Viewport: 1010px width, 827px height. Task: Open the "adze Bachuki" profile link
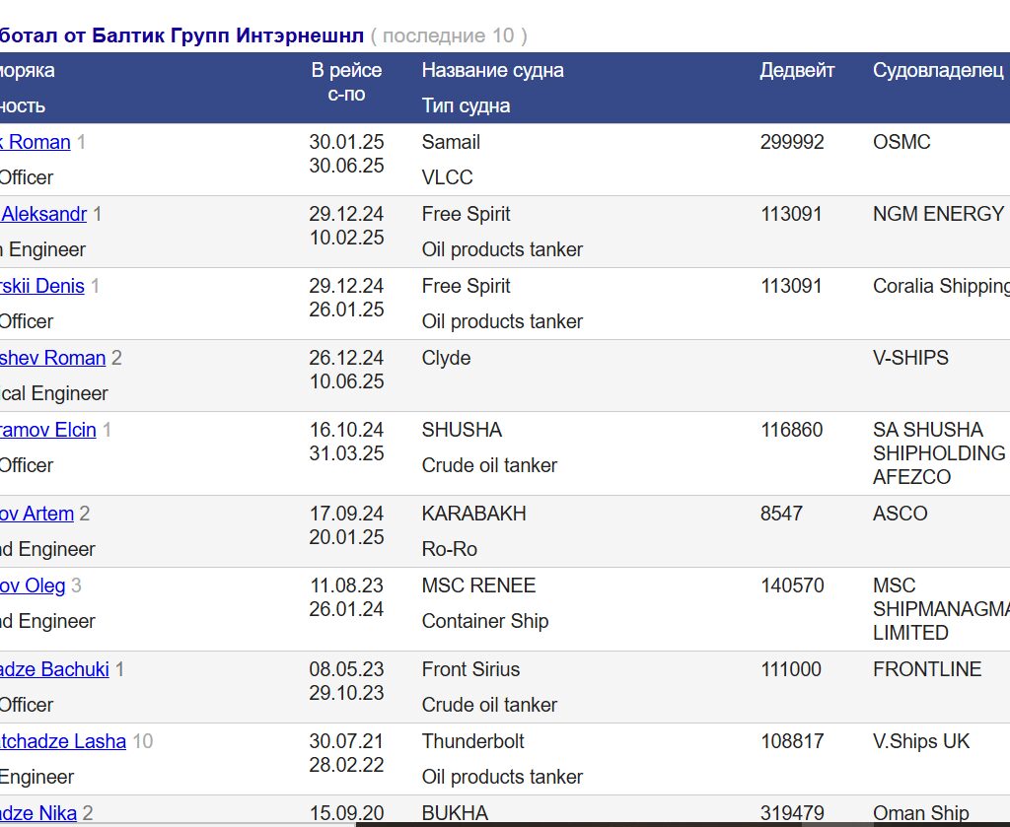[x=54, y=669]
